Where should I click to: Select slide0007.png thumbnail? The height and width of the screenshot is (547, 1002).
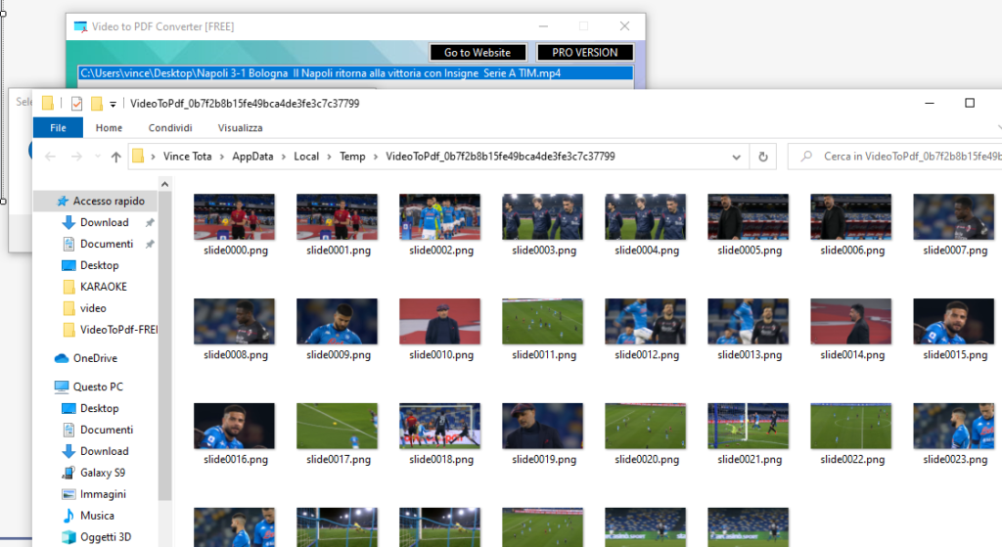click(954, 217)
